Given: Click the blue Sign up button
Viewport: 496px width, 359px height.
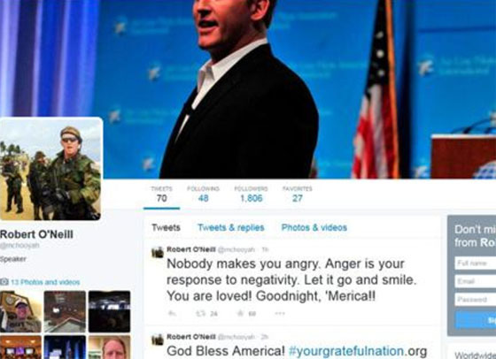Looking at the screenshot, I should [x=476, y=320].
